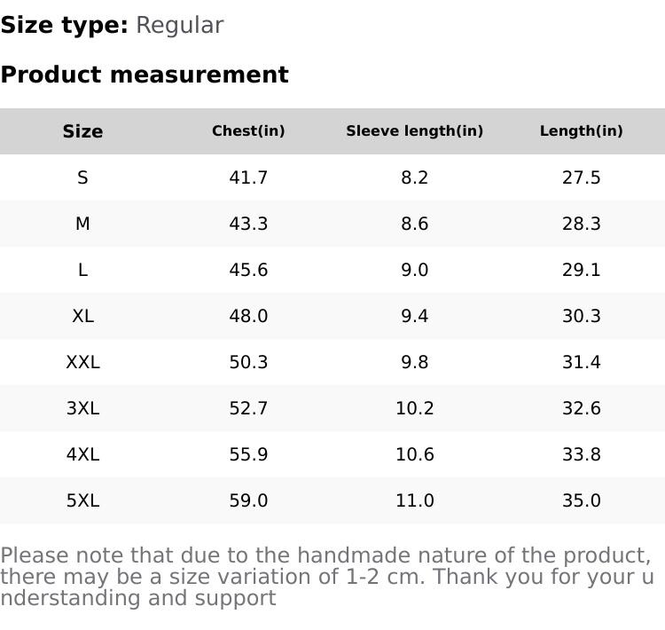This screenshot has width=665, height=630.
Task: Select the 5XL size row label
Action: point(82,500)
